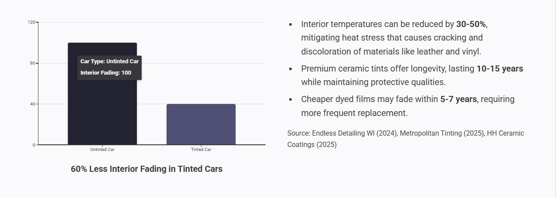Image resolution: width=556 pixels, height=198 pixels.
Task: Click the 0 y-axis tick label
Action: [x=34, y=145]
